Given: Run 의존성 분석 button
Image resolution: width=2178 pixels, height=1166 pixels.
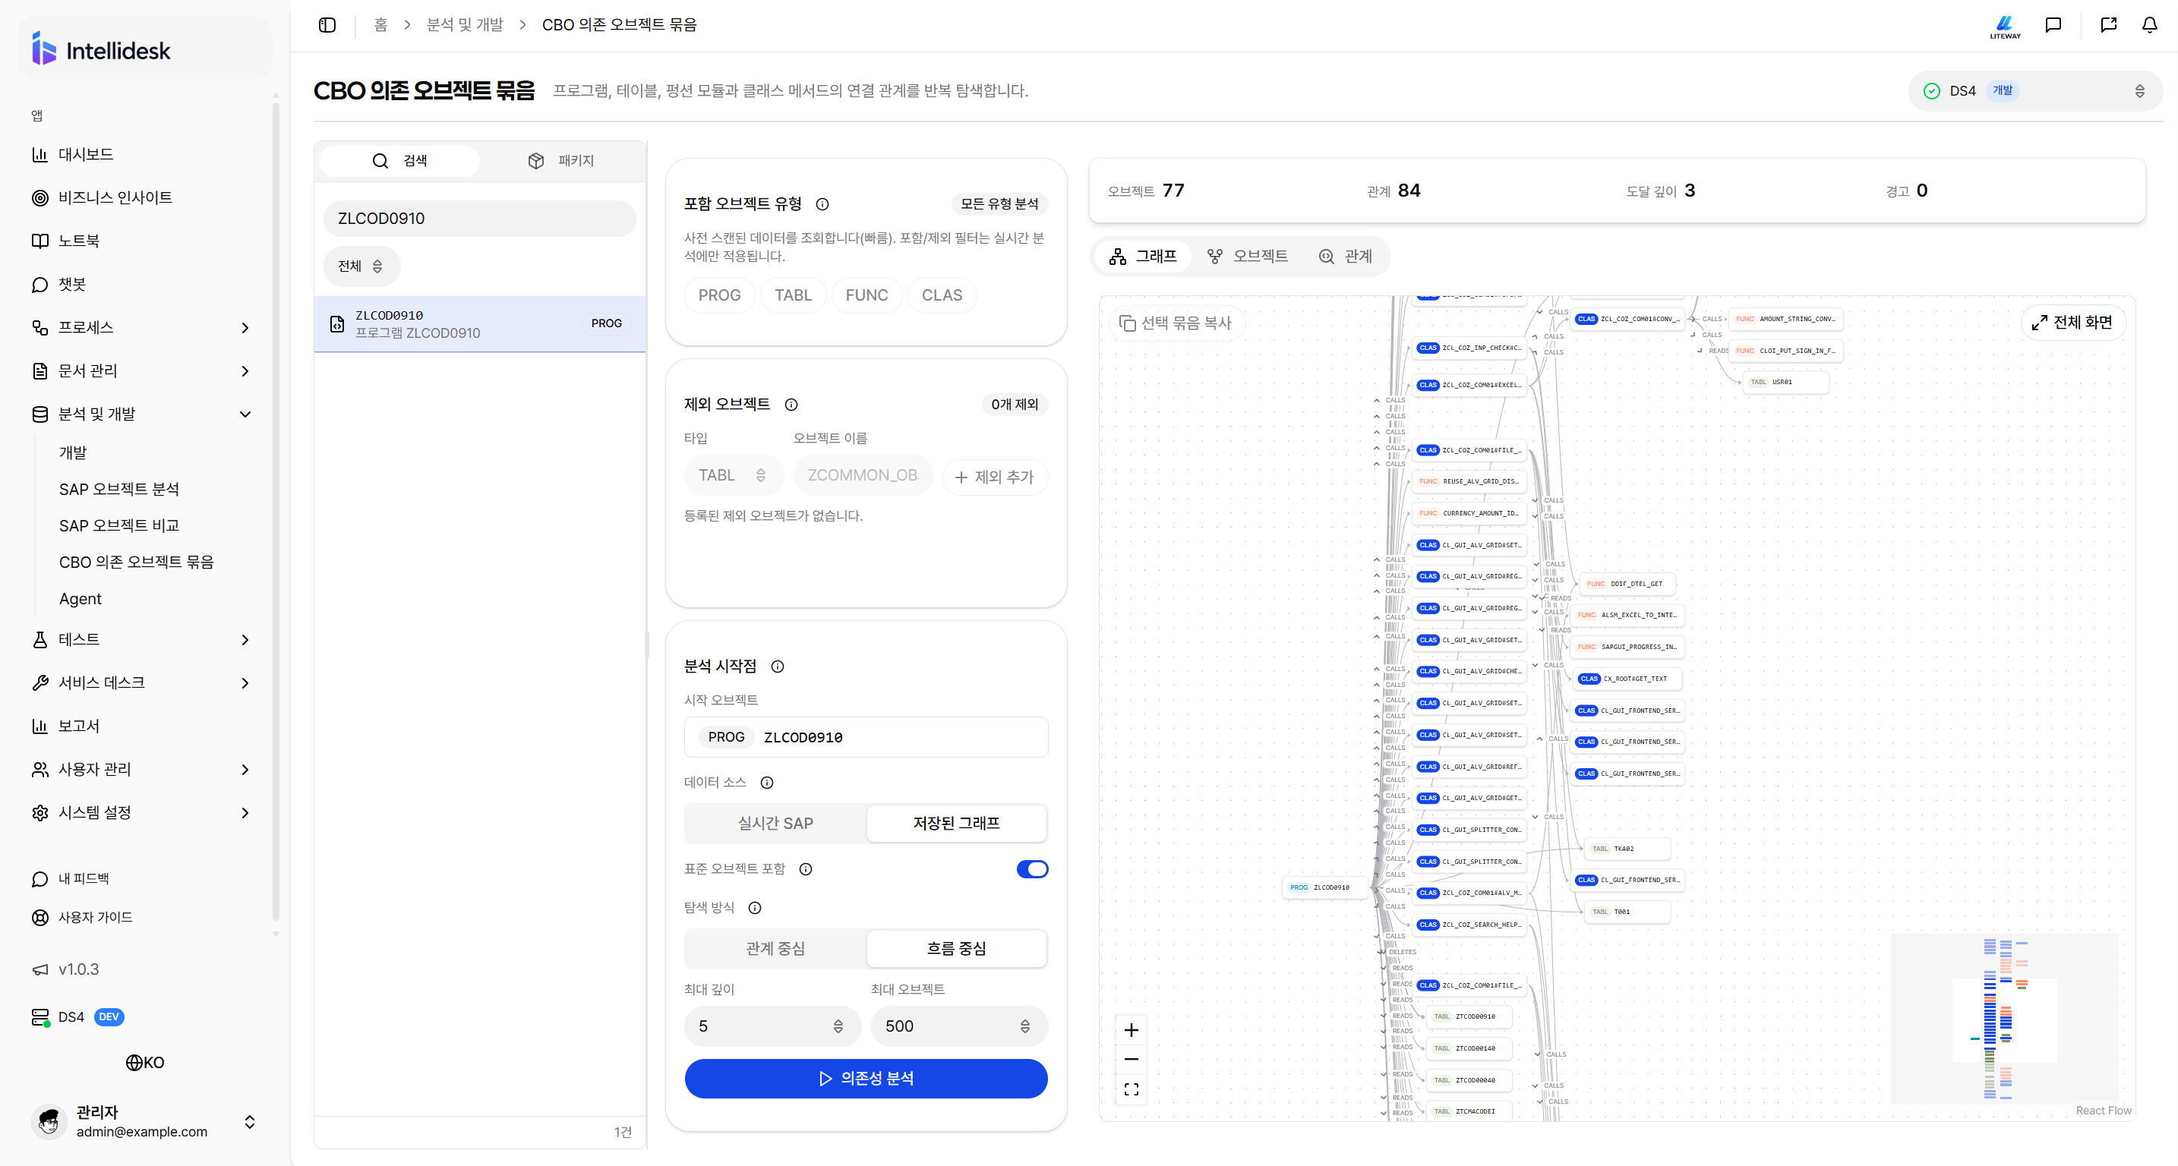Looking at the screenshot, I should tap(866, 1078).
